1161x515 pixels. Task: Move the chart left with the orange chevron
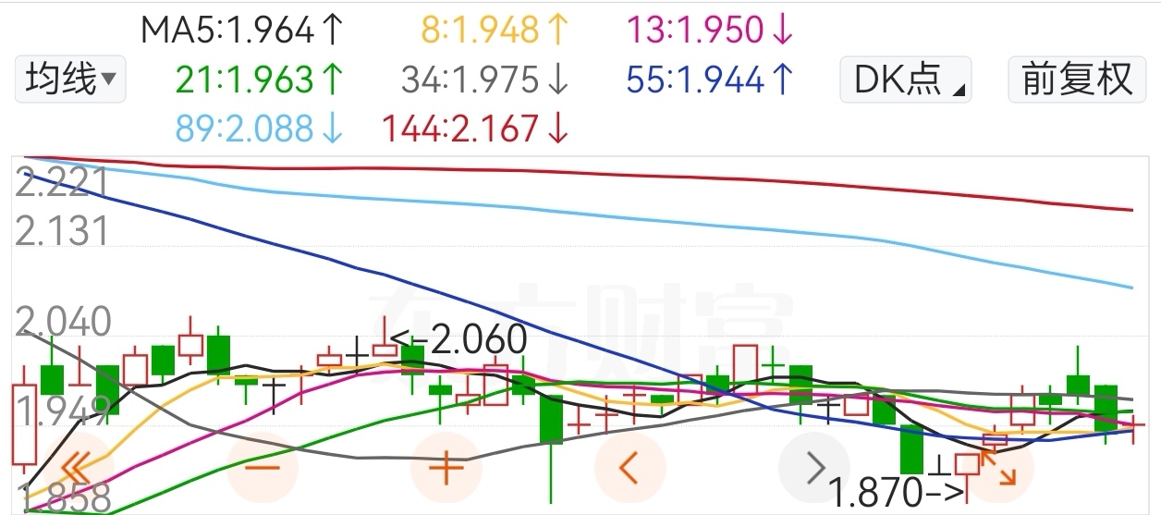tap(630, 468)
